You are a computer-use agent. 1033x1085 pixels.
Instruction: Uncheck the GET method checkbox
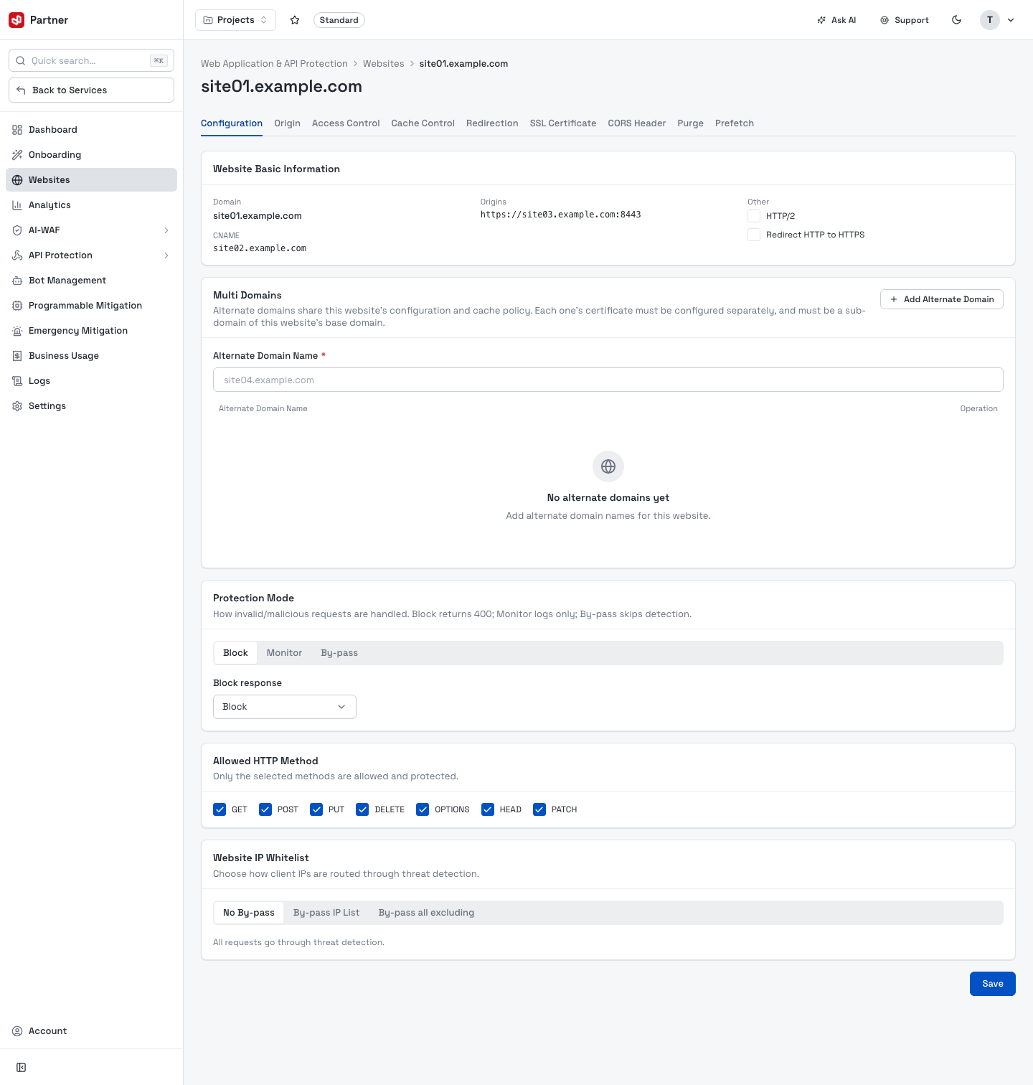[220, 809]
